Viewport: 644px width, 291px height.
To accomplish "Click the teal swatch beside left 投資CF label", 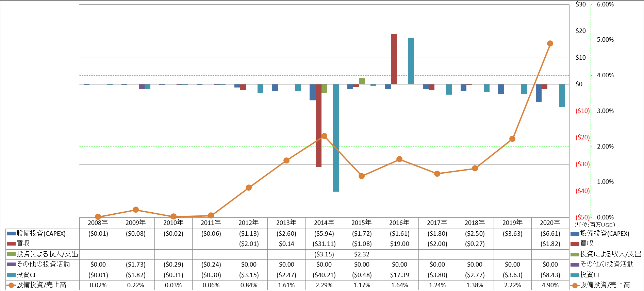I will [x=11, y=275].
